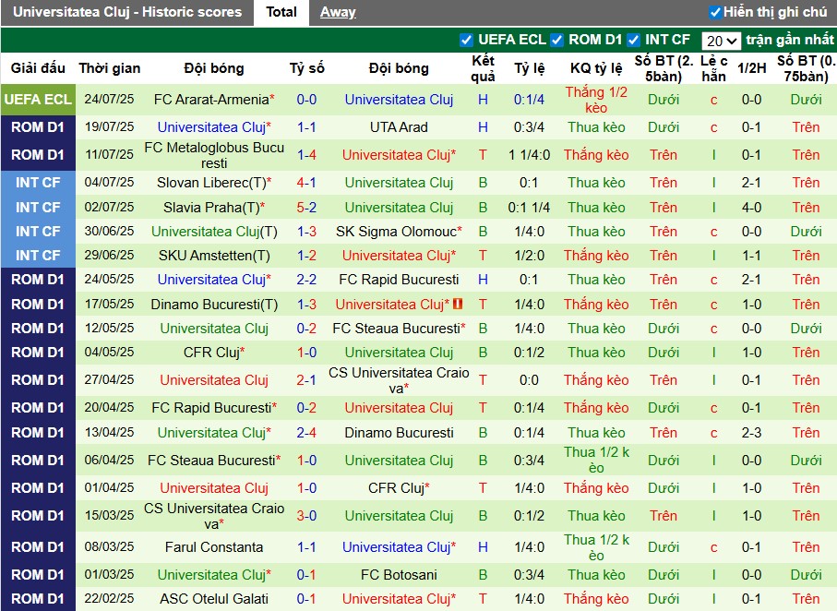Click the UEFA ECL league badge in first row
Image resolution: width=837 pixels, height=611 pixels.
tap(38, 100)
